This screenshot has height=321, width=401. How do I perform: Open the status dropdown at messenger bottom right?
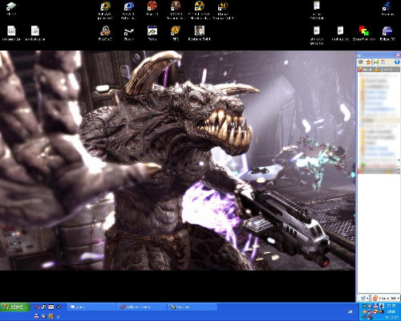[x=386, y=298]
